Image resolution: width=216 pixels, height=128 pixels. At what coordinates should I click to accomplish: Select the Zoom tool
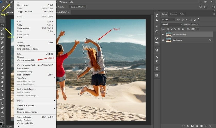pos(2,112)
